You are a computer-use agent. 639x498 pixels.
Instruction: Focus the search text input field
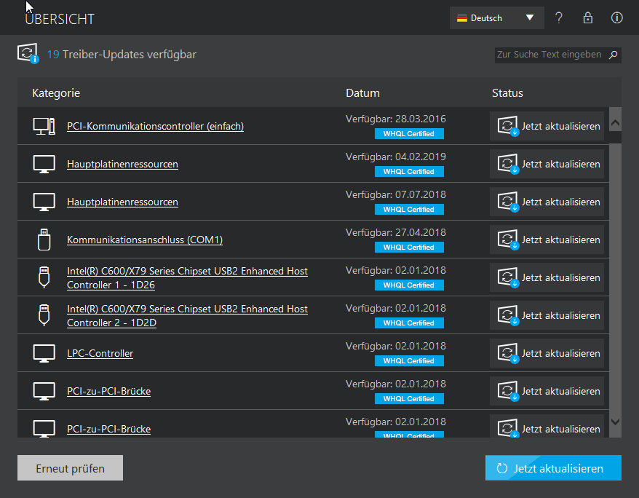(x=549, y=55)
